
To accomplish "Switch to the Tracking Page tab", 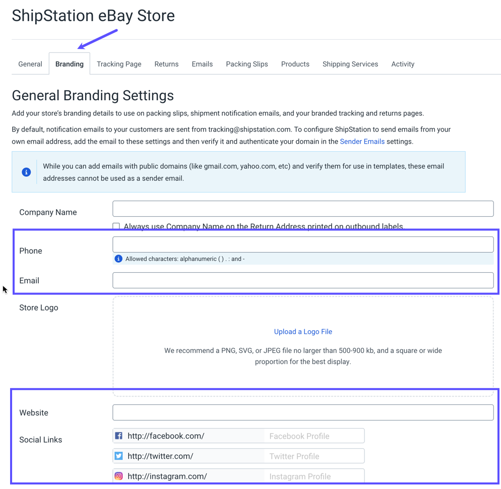I will pyautogui.click(x=119, y=64).
